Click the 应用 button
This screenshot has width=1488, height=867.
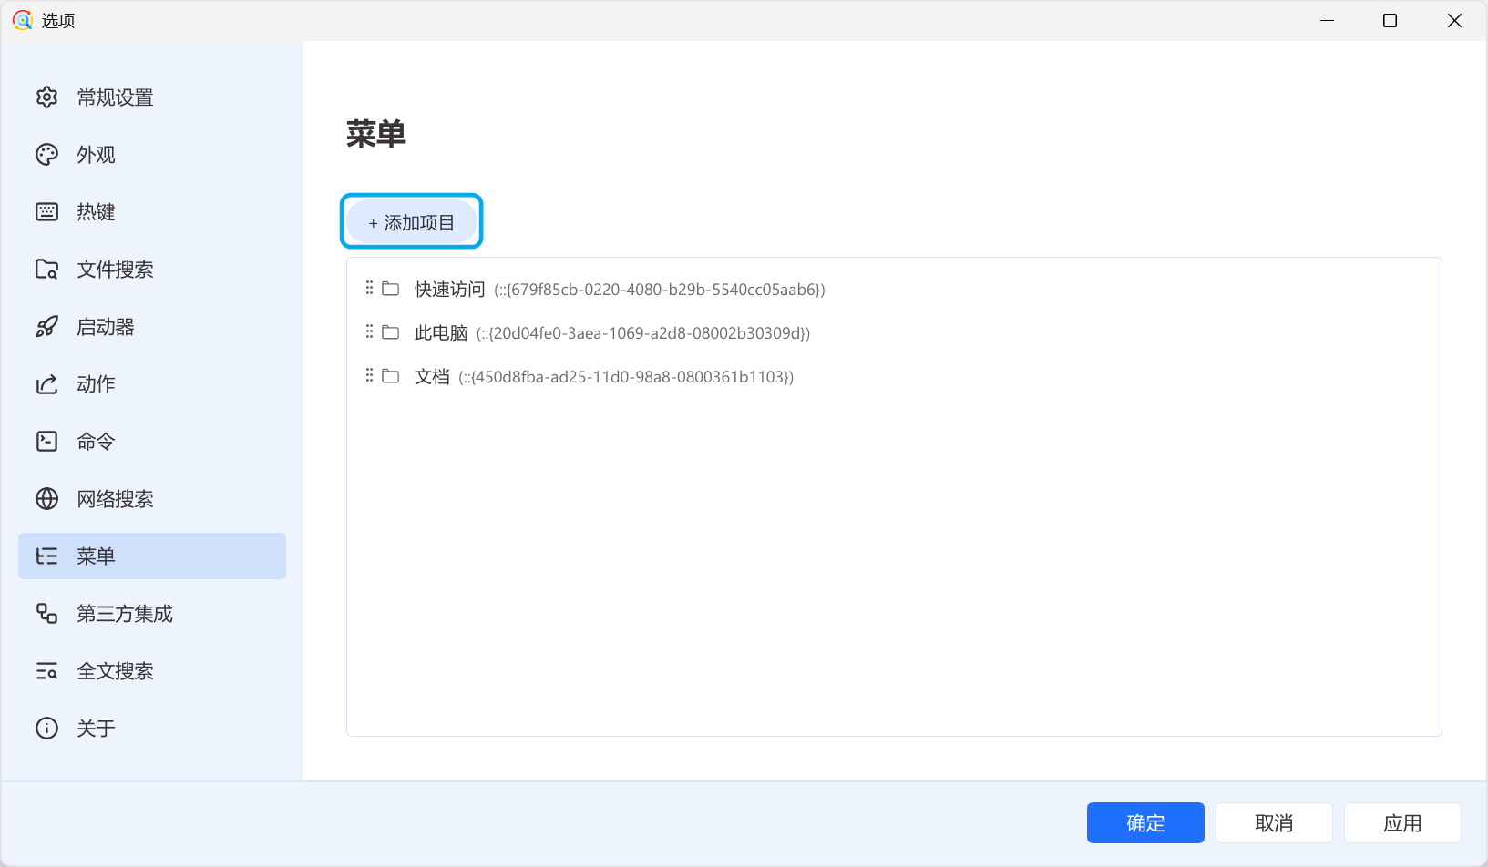pos(1402,823)
